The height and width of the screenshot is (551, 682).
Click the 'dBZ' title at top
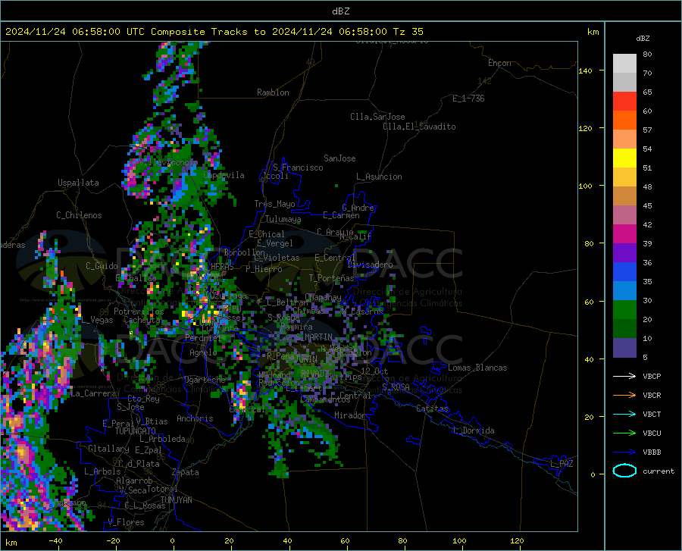pos(340,11)
